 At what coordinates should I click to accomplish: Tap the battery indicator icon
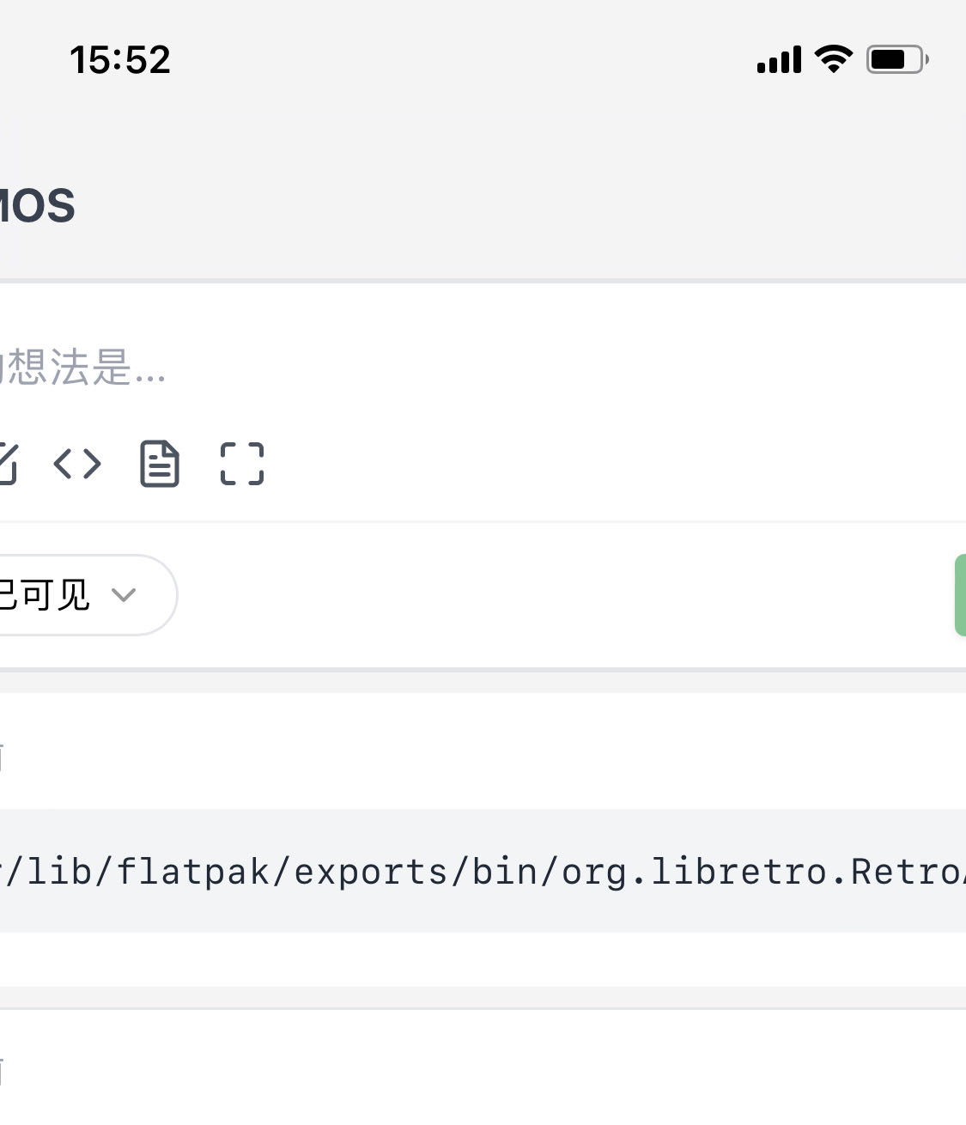pos(893,58)
